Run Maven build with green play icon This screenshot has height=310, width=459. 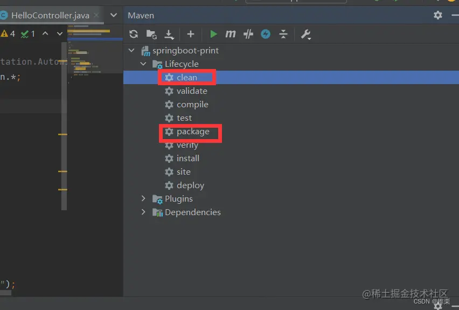coord(213,35)
